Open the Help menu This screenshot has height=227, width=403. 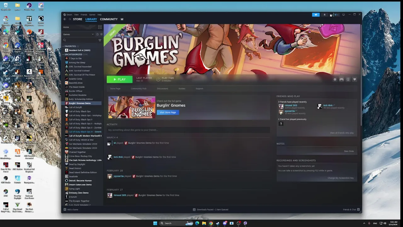[99, 15]
